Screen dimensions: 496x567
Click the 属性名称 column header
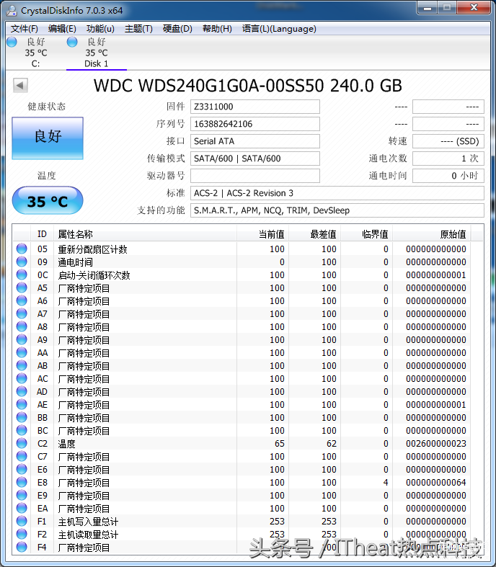pyautogui.click(x=145, y=234)
